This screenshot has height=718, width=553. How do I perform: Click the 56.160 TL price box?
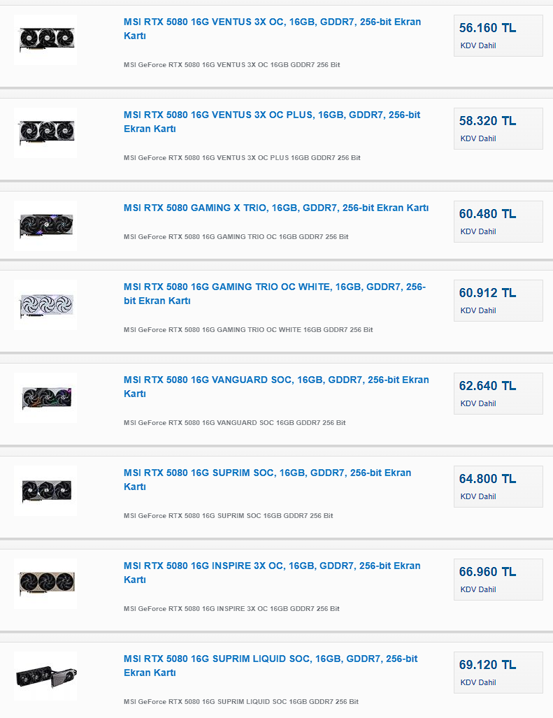click(498, 36)
